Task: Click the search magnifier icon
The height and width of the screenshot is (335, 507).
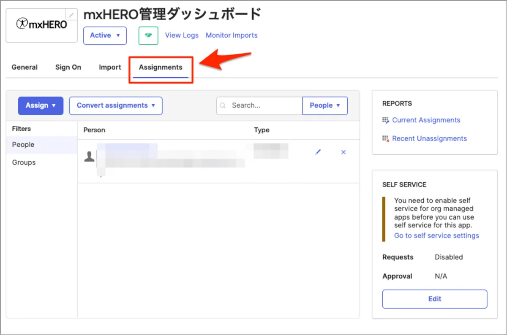Action: [224, 106]
